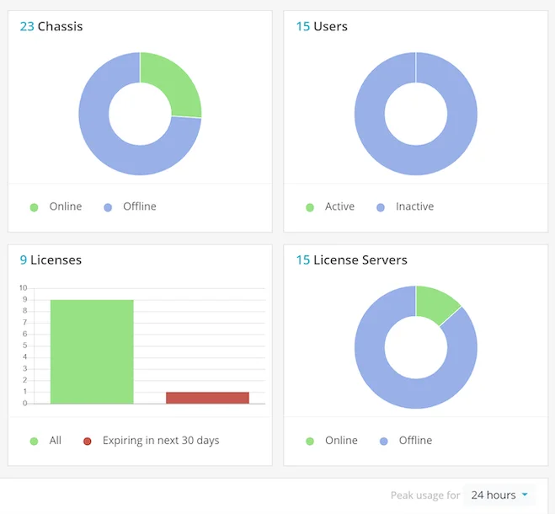This screenshot has height=514, width=555.
Task: Click the red Expiring legend dot under Licenses
Action: point(87,441)
